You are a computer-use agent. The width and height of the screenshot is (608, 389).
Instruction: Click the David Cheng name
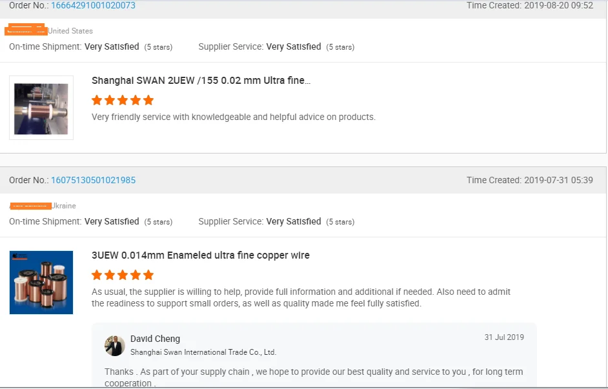click(x=155, y=339)
